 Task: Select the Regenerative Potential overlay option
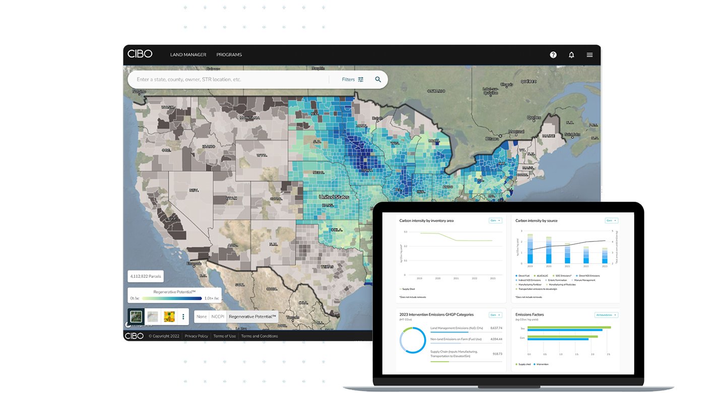tap(252, 317)
